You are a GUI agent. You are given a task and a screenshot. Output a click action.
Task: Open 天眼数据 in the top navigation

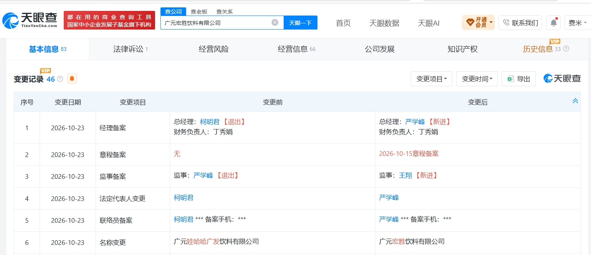[x=384, y=23]
